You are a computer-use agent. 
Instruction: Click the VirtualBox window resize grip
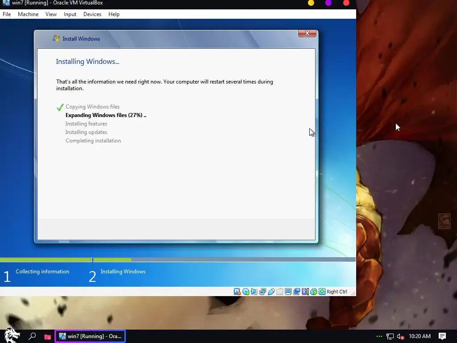point(353,293)
